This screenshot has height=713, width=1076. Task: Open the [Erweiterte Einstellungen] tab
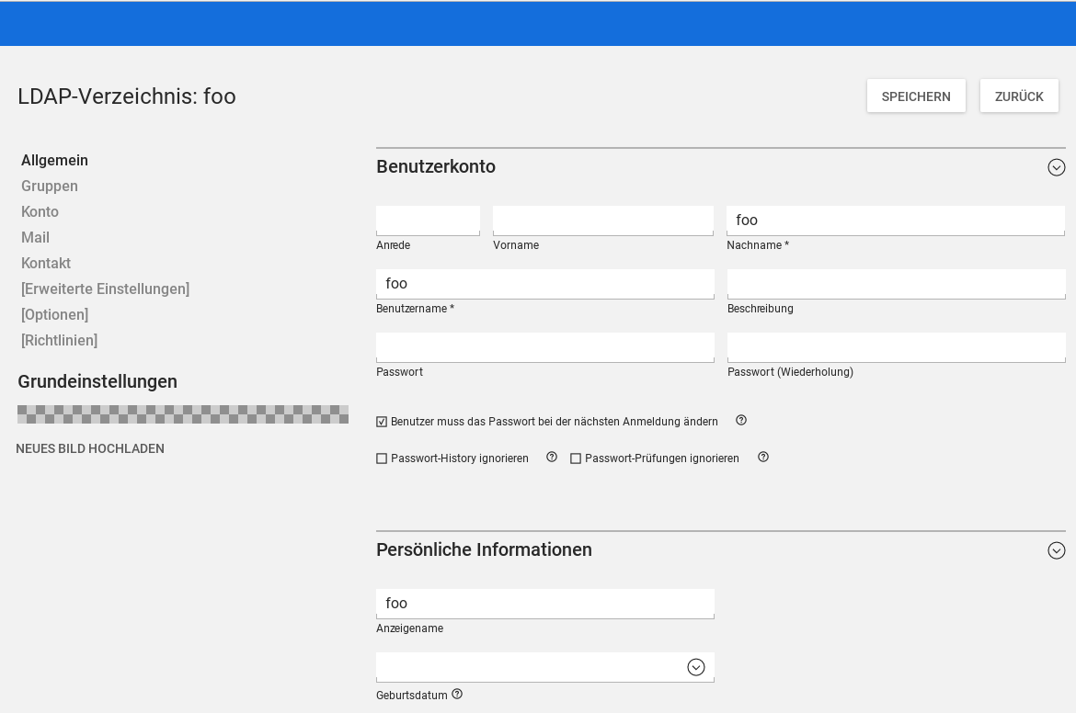(105, 289)
